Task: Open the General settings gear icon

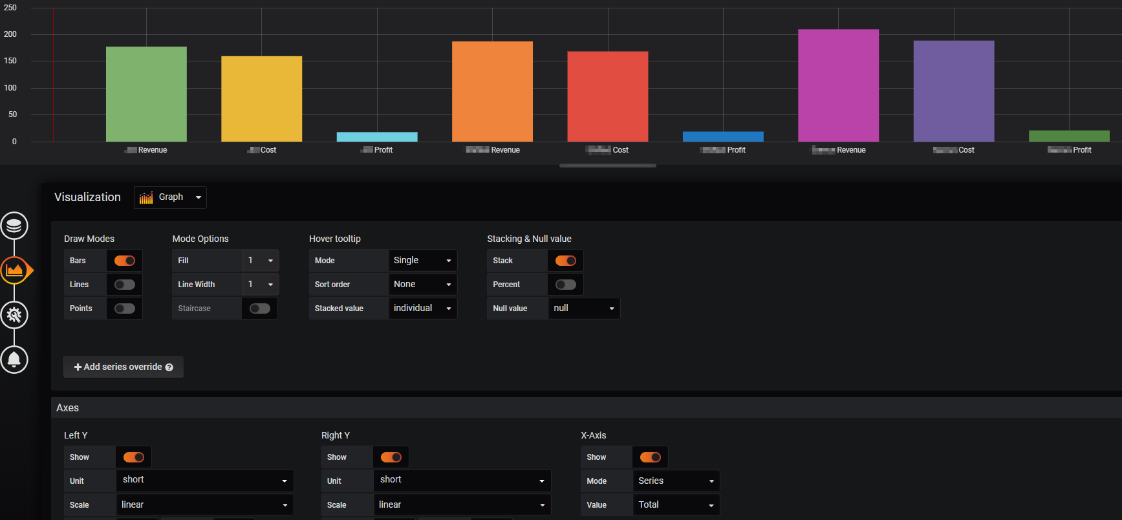Action: (x=14, y=315)
